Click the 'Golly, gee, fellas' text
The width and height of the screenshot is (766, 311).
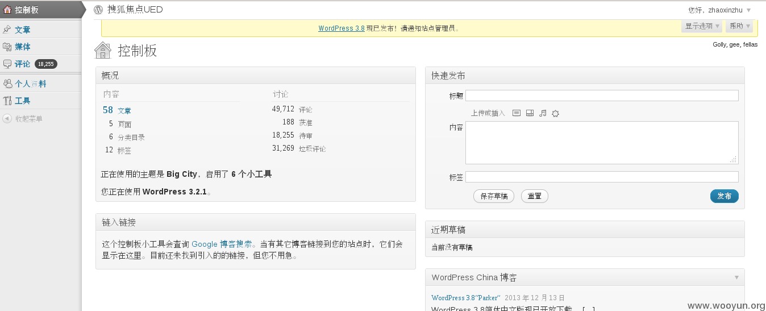[x=735, y=44]
